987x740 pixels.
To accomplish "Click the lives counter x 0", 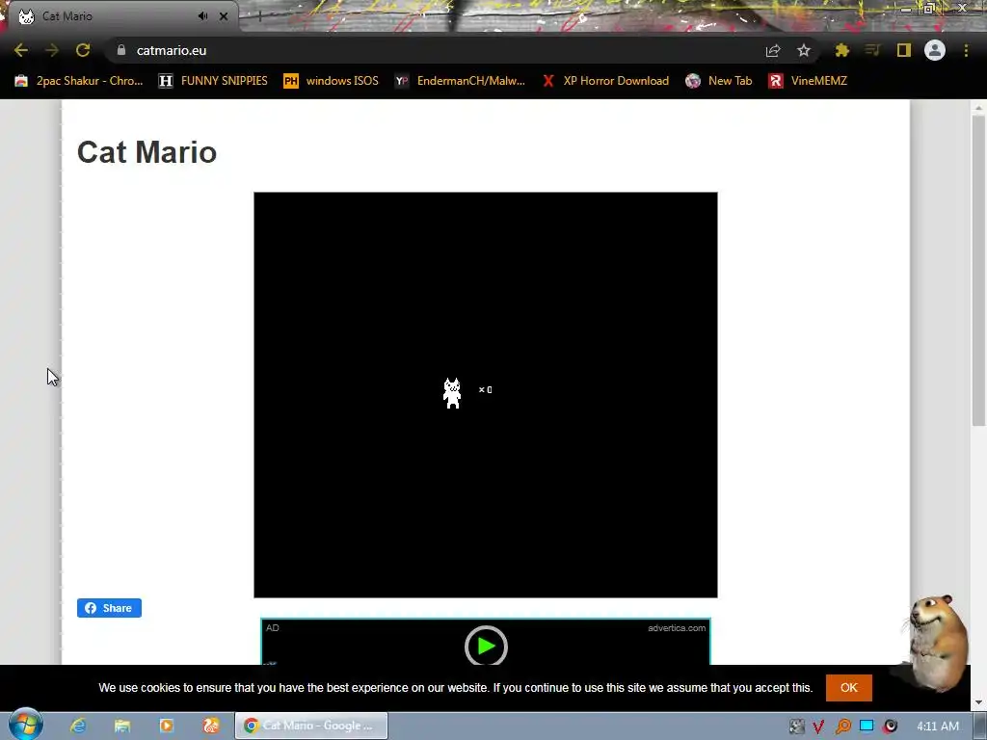I will tap(486, 390).
